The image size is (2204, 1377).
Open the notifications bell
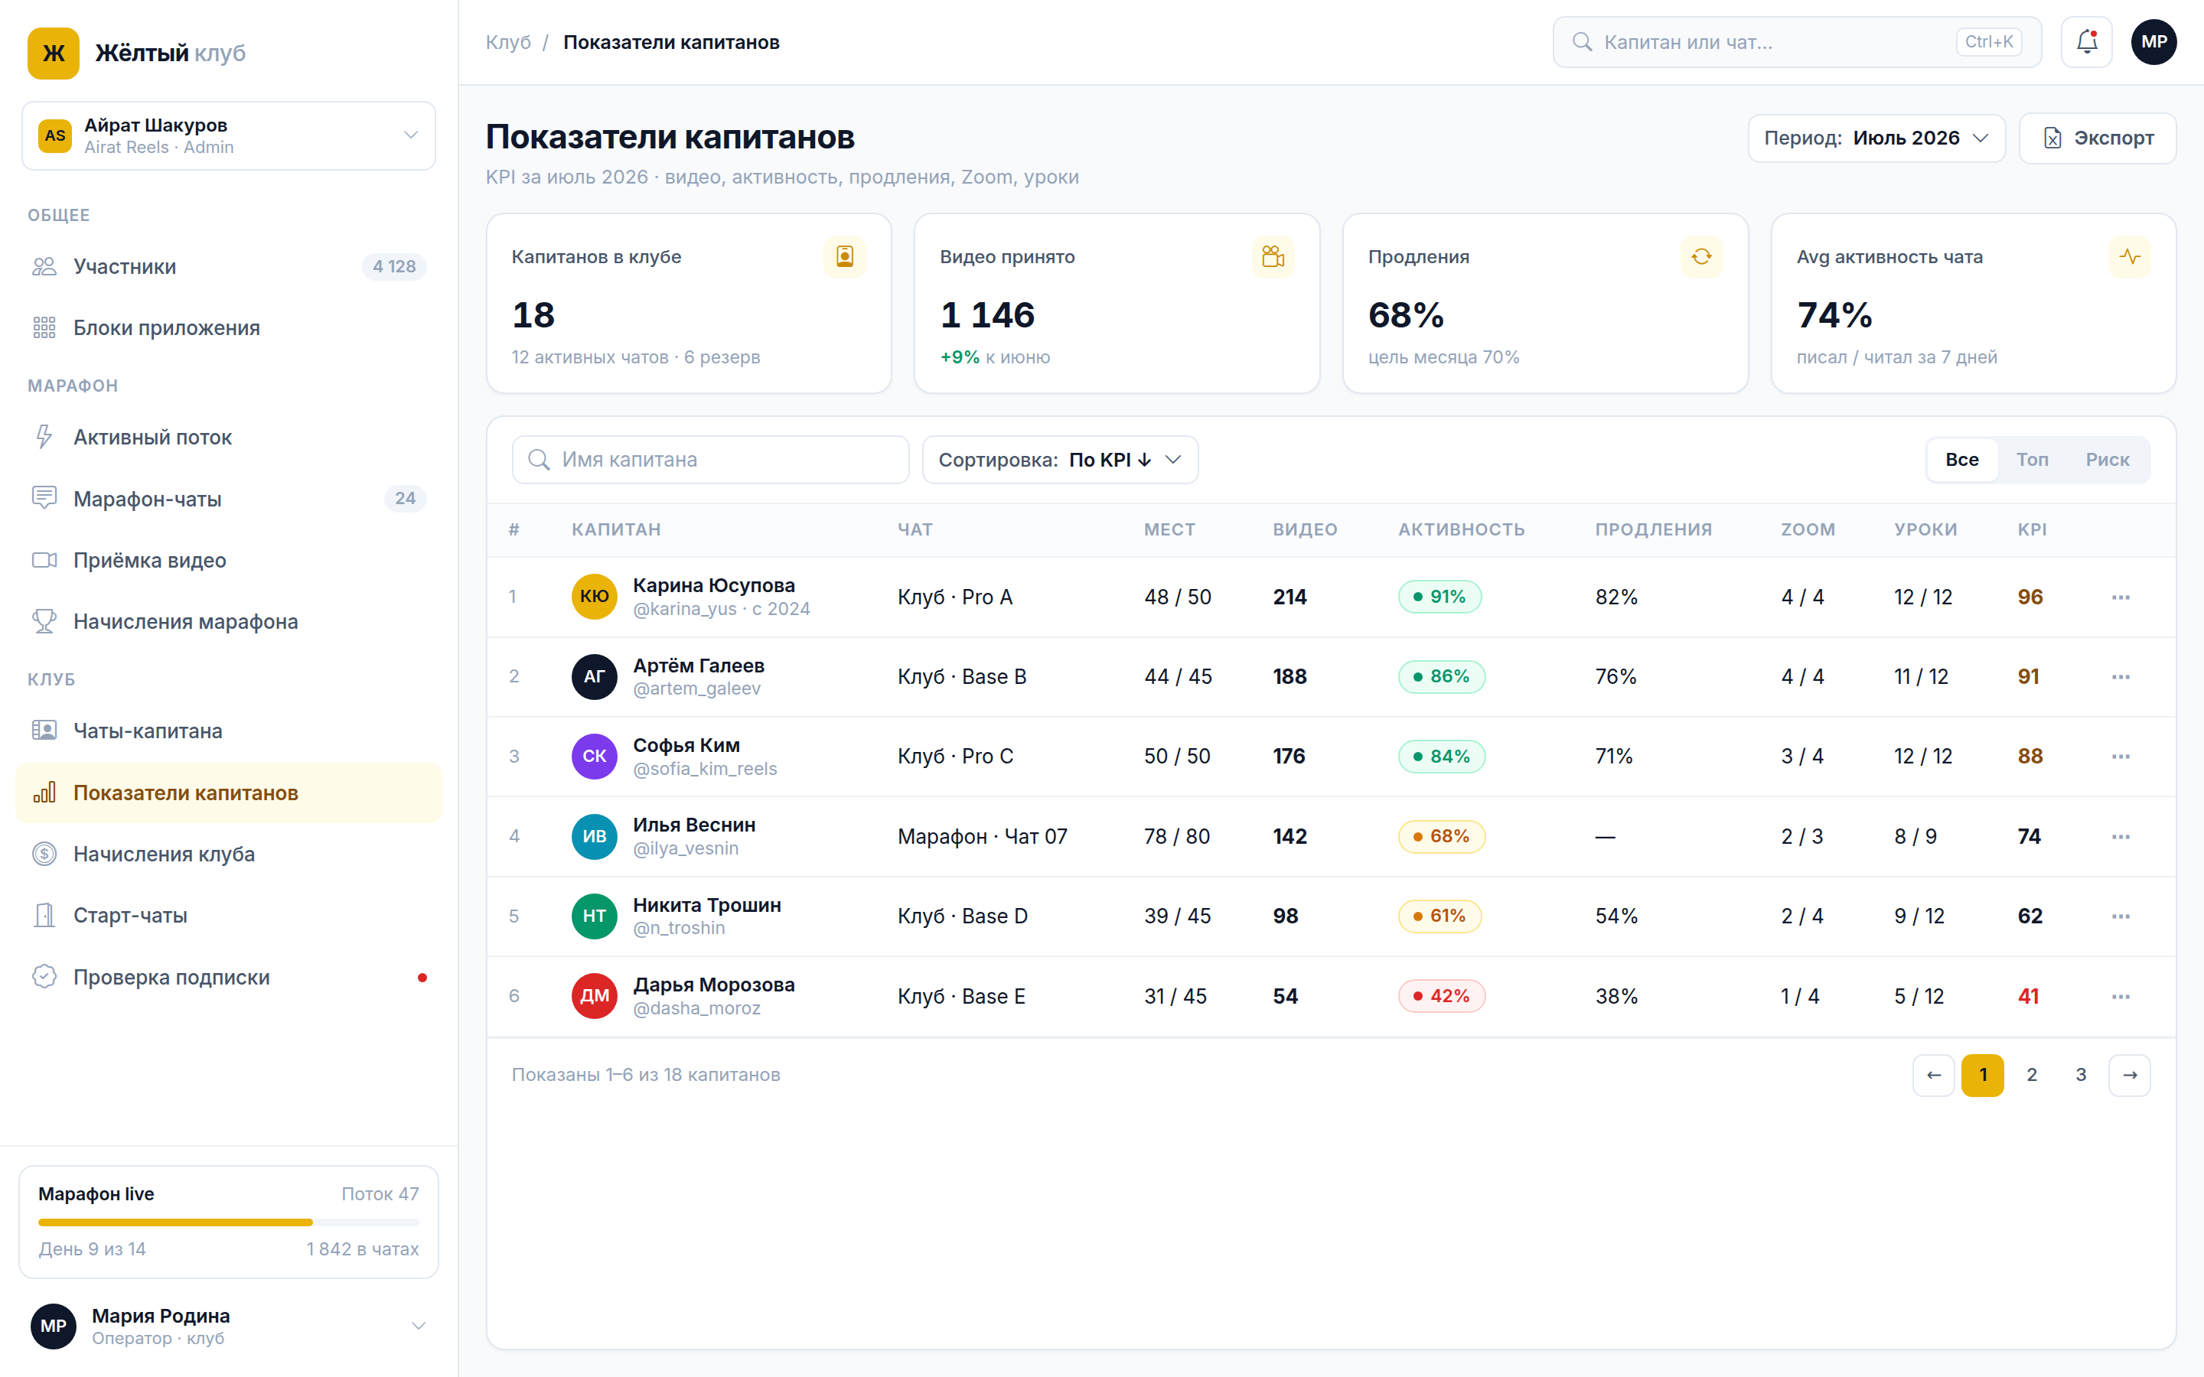(x=2086, y=42)
